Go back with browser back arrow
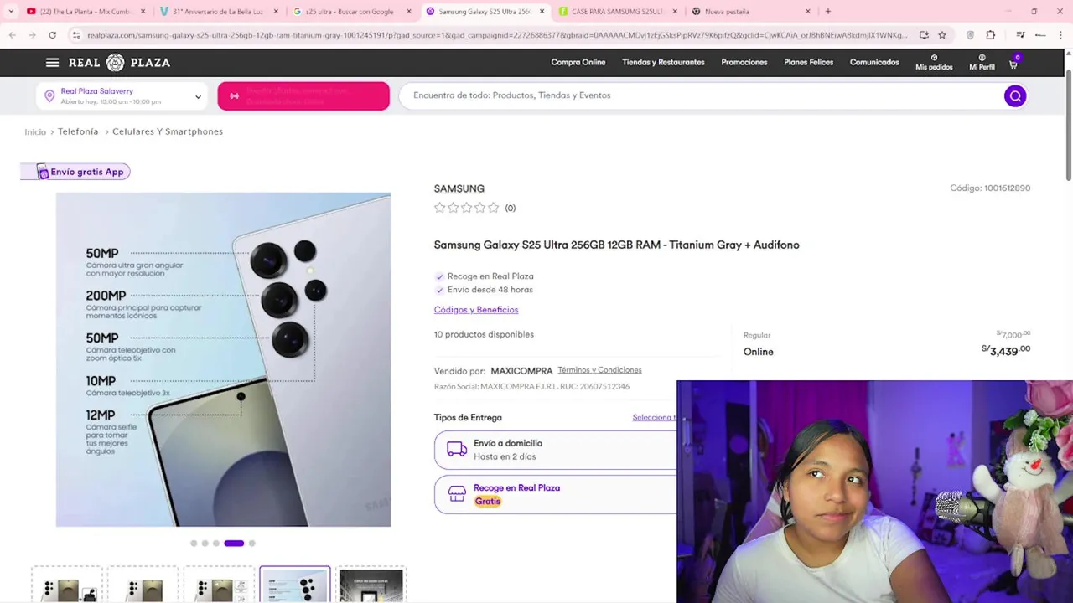 (x=12, y=35)
